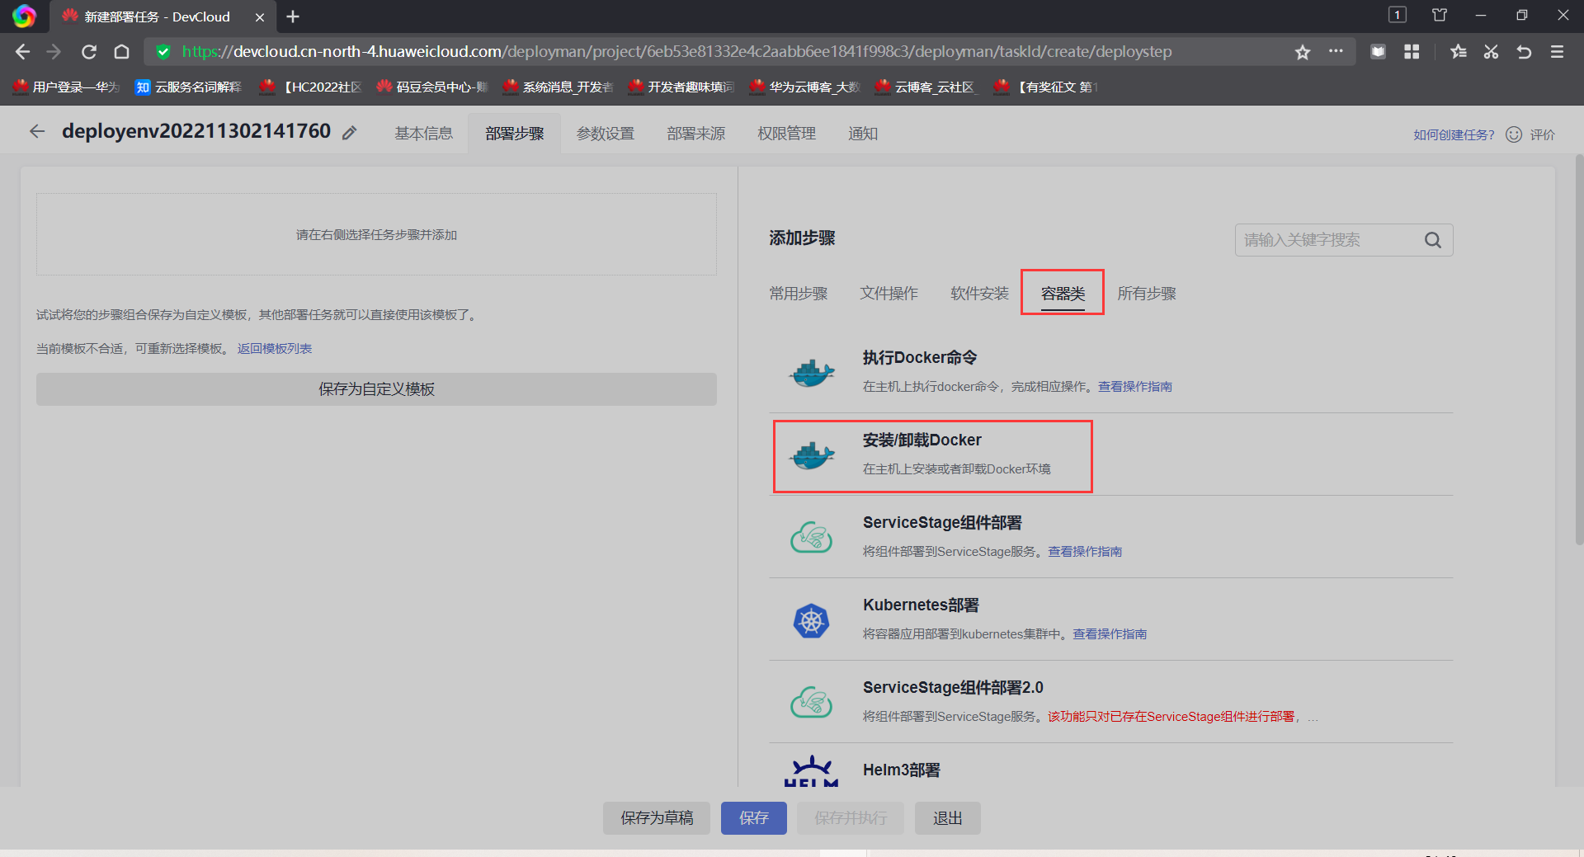Open the 如何创建任务? help link
The height and width of the screenshot is (857, 1584).
click(1454, 134)
